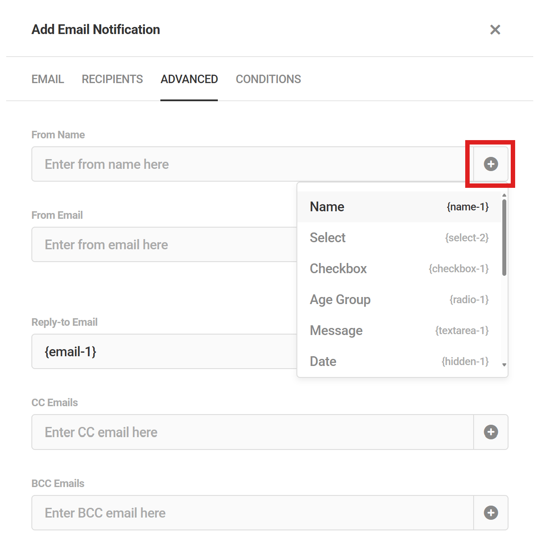Image resolution: width=539 pixels, height=556 pixels.
Task: Click the dropdown list scrollbar thumb
Action: coord(504,237)
